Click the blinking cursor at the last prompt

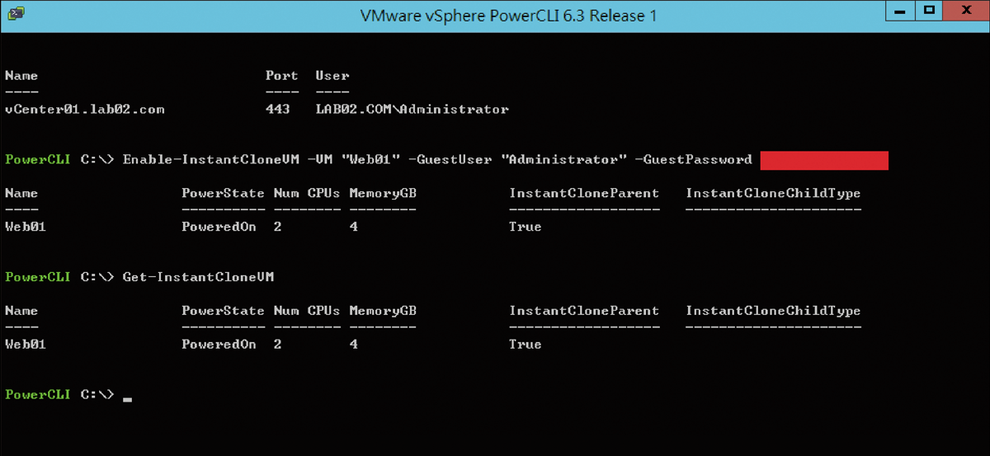[x=127, y=399]
